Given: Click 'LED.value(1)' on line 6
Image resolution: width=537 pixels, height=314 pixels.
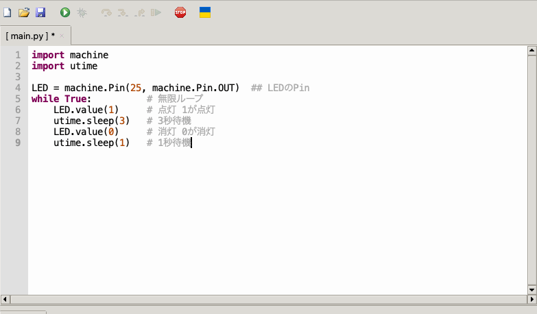Looking at the screenshot, I should tap(86, 110).
